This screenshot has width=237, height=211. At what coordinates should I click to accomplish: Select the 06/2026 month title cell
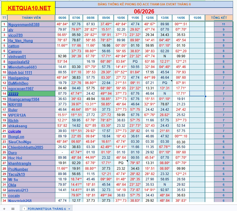(x=144, y=11)
